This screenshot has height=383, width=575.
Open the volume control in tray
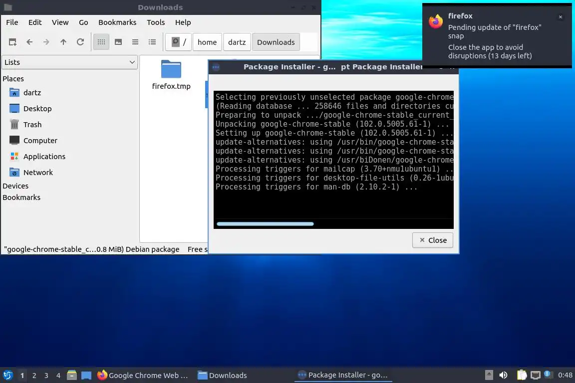coord(504,375)
